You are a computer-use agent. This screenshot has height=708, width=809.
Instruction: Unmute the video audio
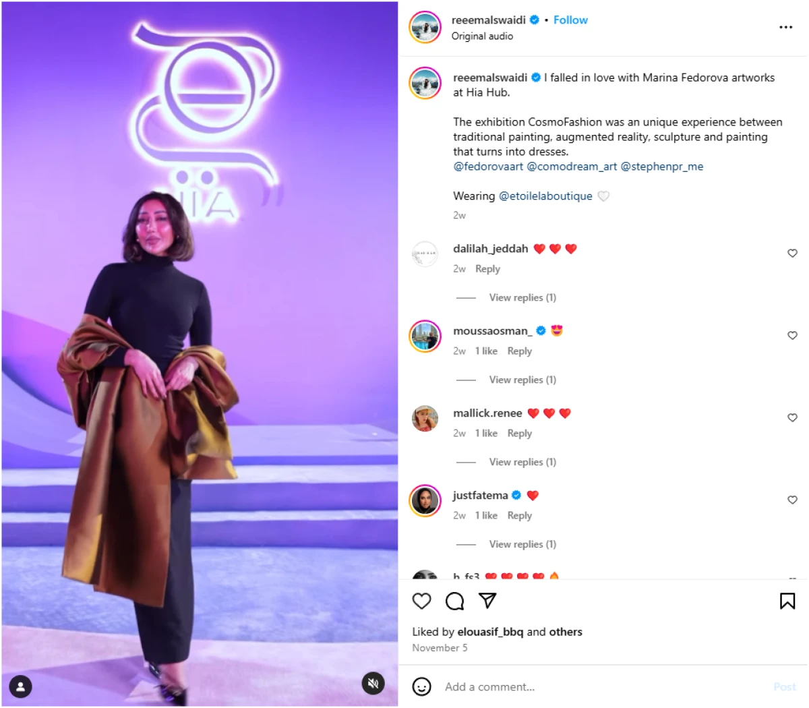pos(373,683)
